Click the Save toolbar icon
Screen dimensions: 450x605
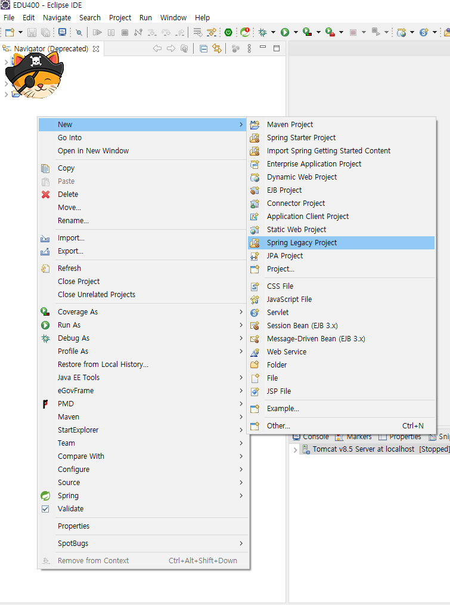32,32
